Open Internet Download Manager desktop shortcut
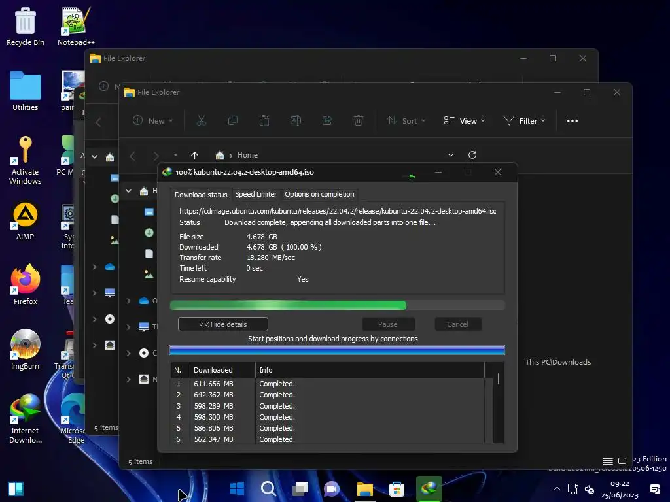Screen dimensions: 670x502 (x=26, y=419)
